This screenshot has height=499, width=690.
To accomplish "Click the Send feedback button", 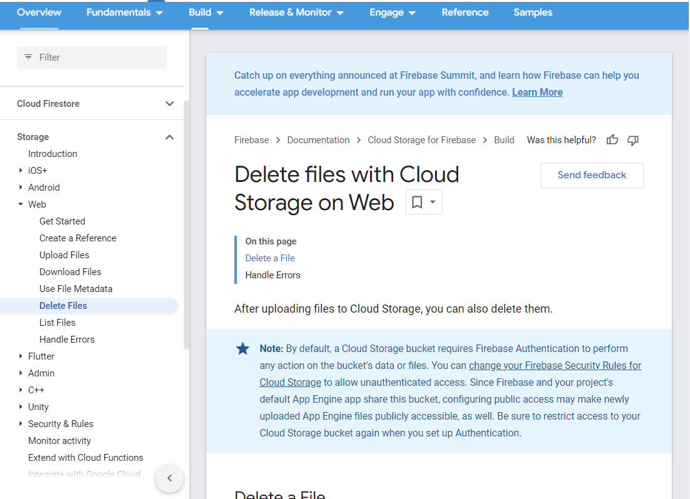I will (592, 175).
